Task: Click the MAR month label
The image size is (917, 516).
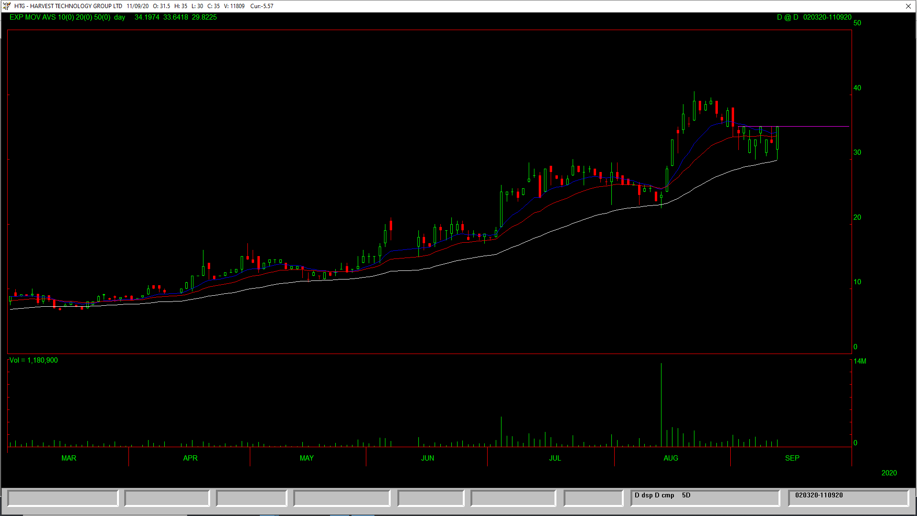Action: 69,458
